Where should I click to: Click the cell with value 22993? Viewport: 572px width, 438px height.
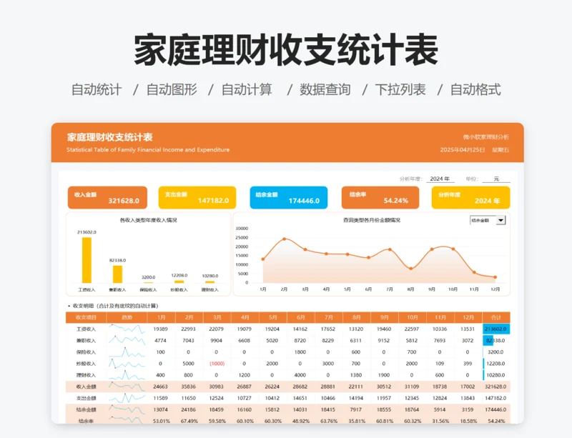pos(189,329)
